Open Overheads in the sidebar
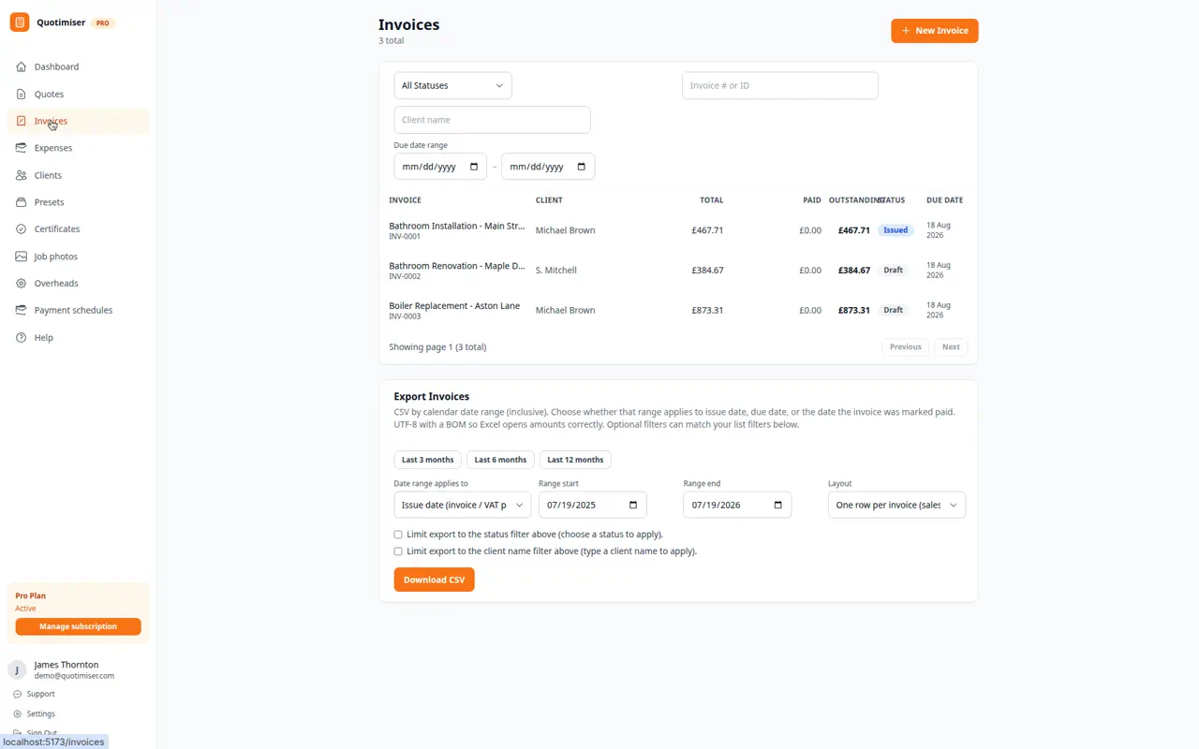 (78, 283)
